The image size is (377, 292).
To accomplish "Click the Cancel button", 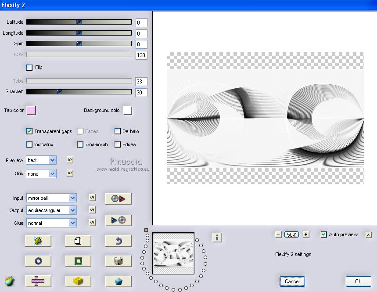I will tap(292, 281).
